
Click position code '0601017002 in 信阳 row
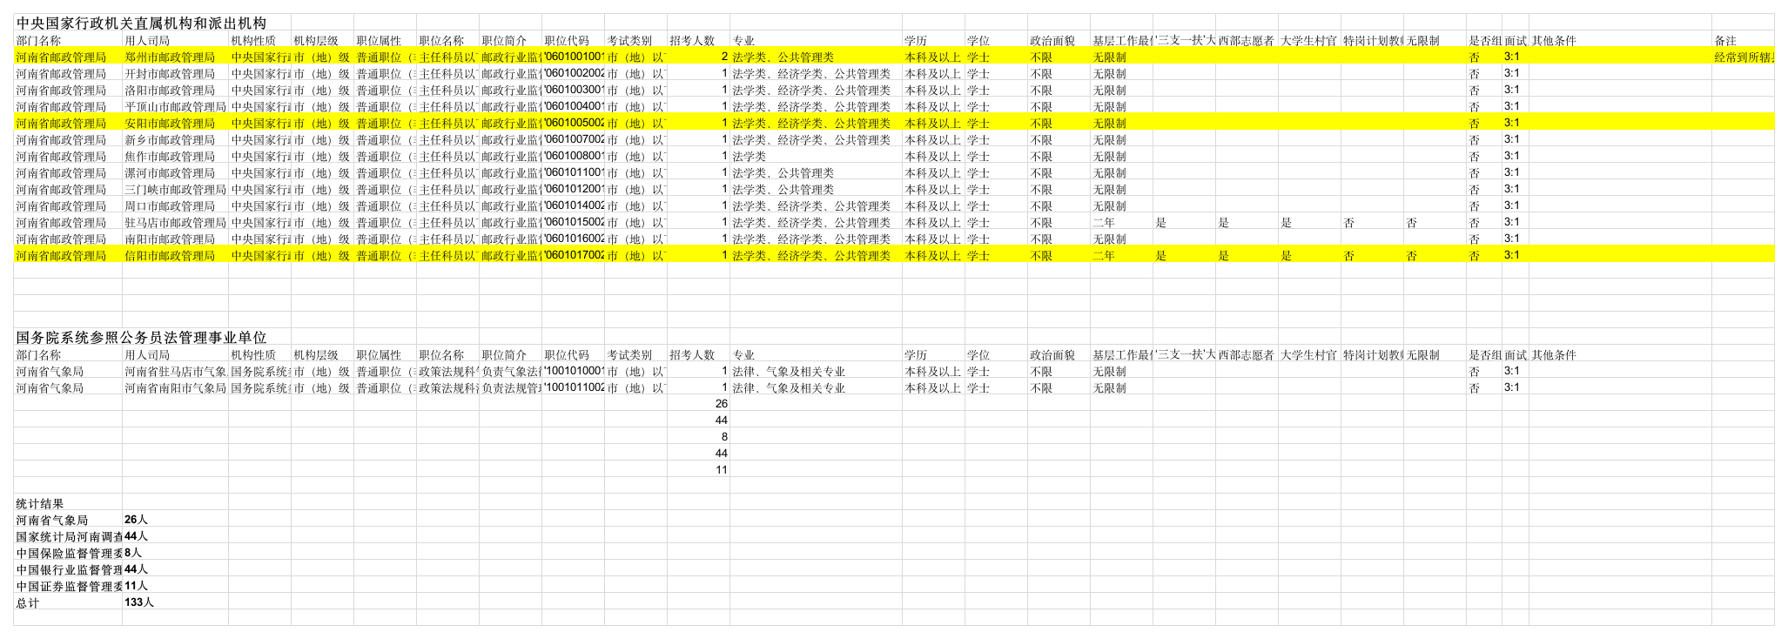[573, 255]
